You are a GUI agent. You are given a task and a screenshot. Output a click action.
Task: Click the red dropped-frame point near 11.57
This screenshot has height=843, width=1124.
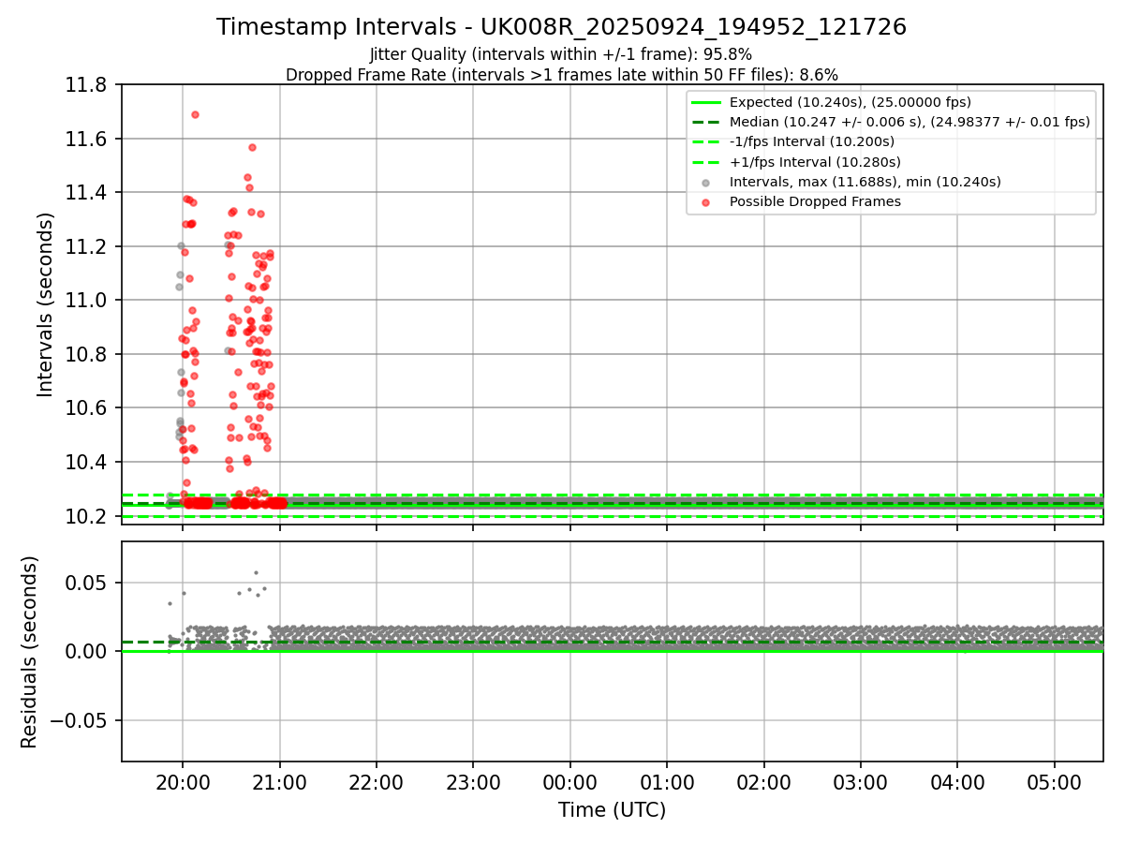click(252, 147)
